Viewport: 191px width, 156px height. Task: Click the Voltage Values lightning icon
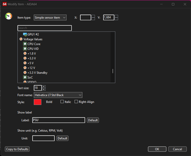tap(21, 39)
